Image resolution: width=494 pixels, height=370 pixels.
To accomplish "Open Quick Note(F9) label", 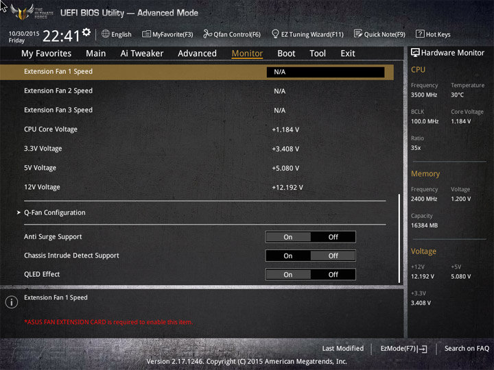I will [x=385, y=34].
